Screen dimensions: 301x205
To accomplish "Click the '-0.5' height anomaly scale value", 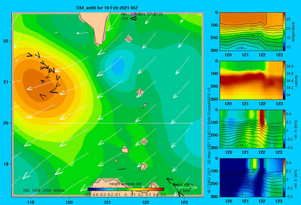I will pyautogui.click(x=87, y=195).
